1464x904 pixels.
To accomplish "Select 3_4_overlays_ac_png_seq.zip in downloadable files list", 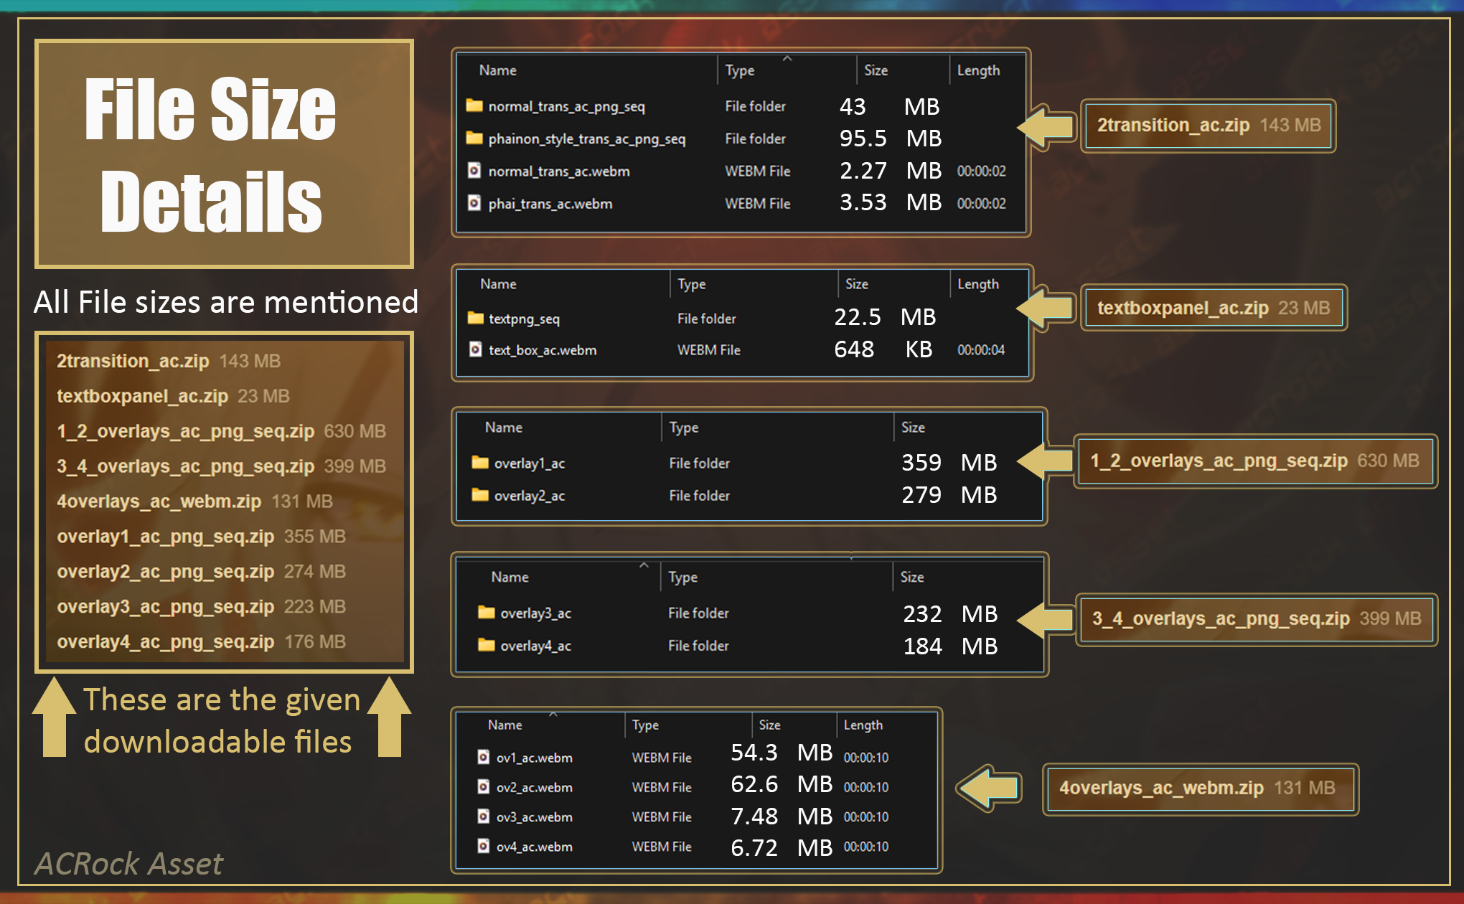I will 221,466.
